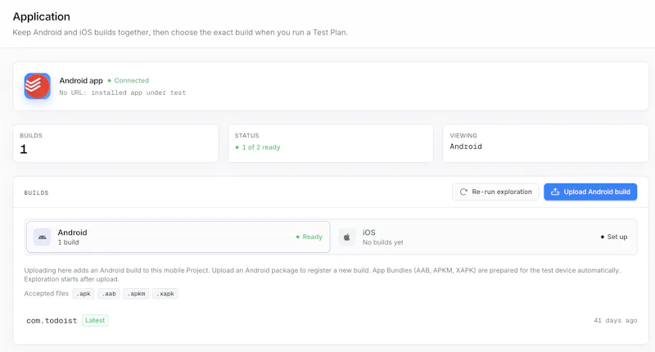The image size is (655, 352).
Task: Re-run exploration for builds
Action: pyautogui.click(x=495, y=192)
